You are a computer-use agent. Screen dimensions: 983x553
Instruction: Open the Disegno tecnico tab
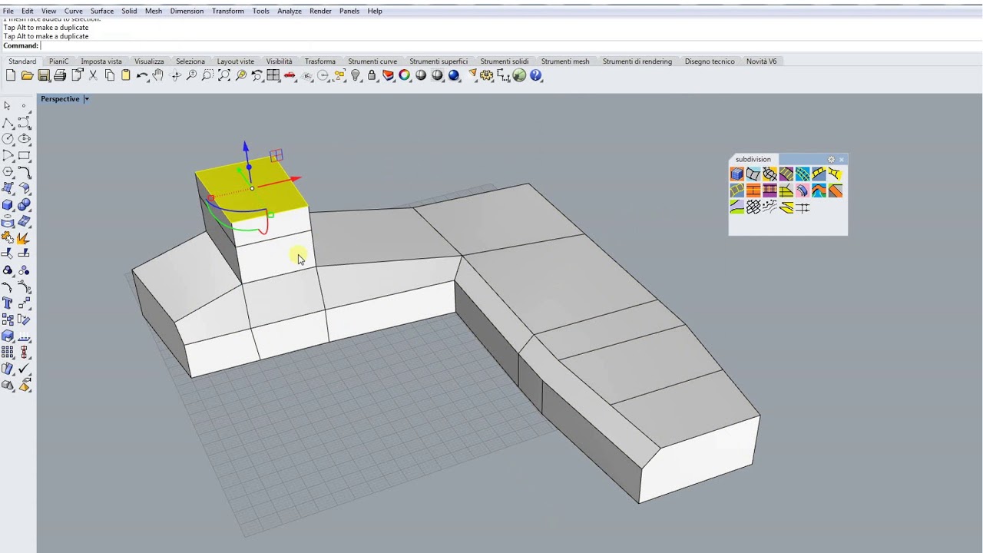(710, 61)
